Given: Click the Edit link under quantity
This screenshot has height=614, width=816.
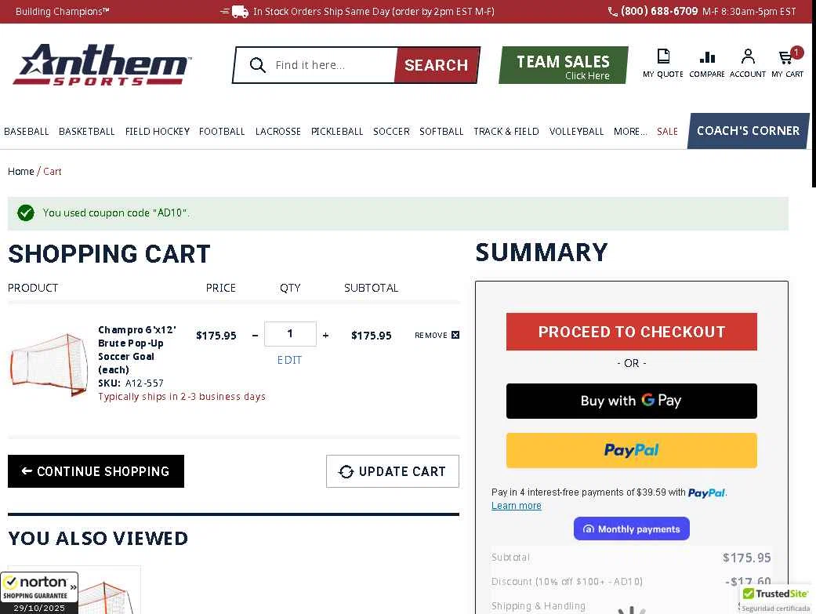Looking at the screenshot, I should (x=289, y=360).
